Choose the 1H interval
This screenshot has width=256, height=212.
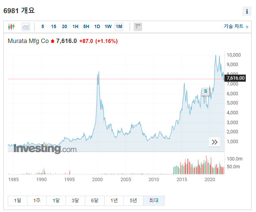click(x=75, y=26)
